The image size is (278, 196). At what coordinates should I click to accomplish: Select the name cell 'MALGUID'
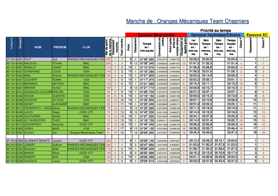pos(38,63)
